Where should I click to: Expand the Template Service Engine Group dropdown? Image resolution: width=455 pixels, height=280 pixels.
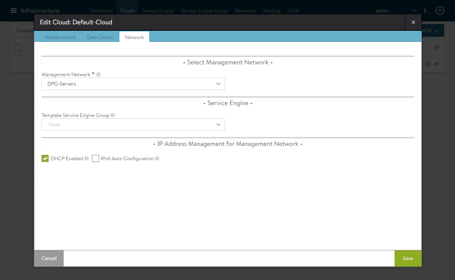point(133,125)
